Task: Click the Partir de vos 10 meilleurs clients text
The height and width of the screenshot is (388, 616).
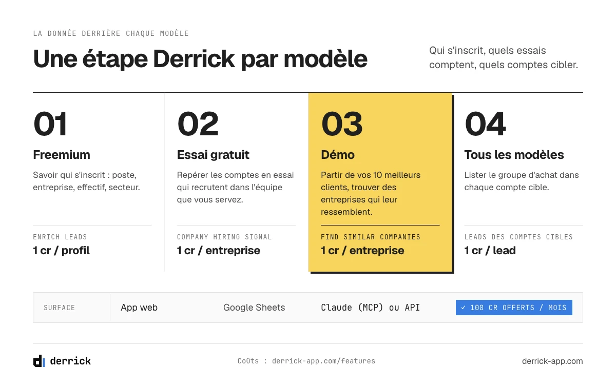Action: 371,193
